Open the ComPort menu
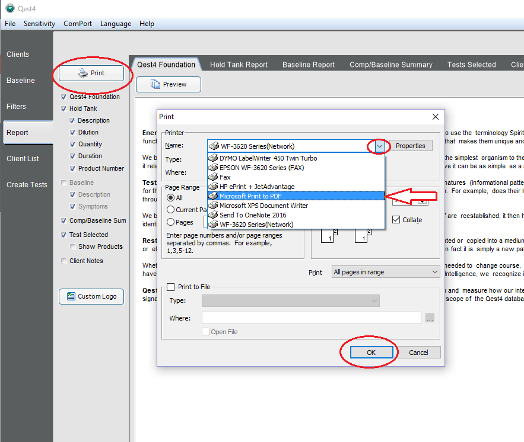Screen dimensions: 524x442 click(78, 24)
